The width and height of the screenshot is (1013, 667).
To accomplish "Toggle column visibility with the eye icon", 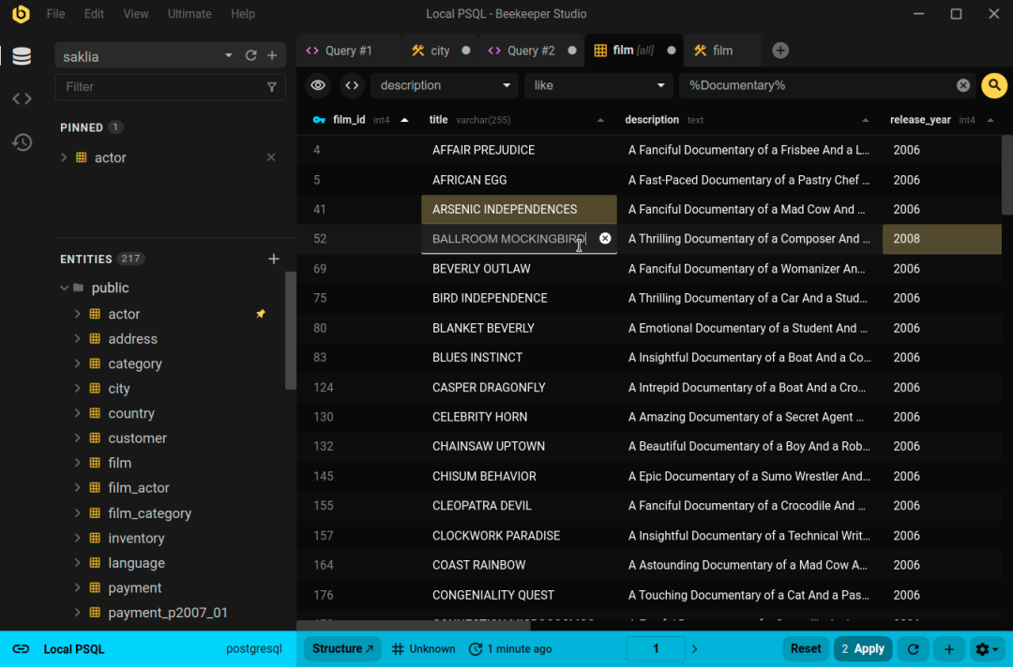I will tap(318, 85).
